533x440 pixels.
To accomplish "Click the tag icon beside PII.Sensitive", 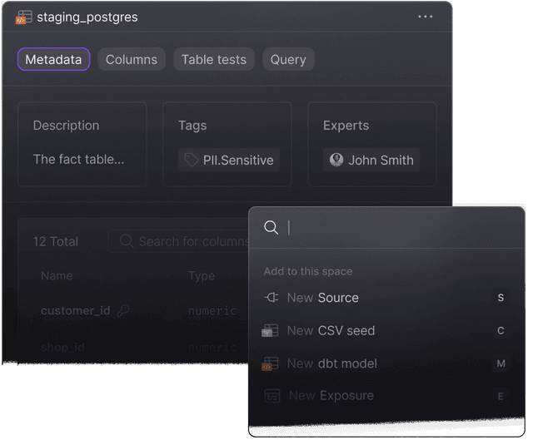I will [192, 160].
